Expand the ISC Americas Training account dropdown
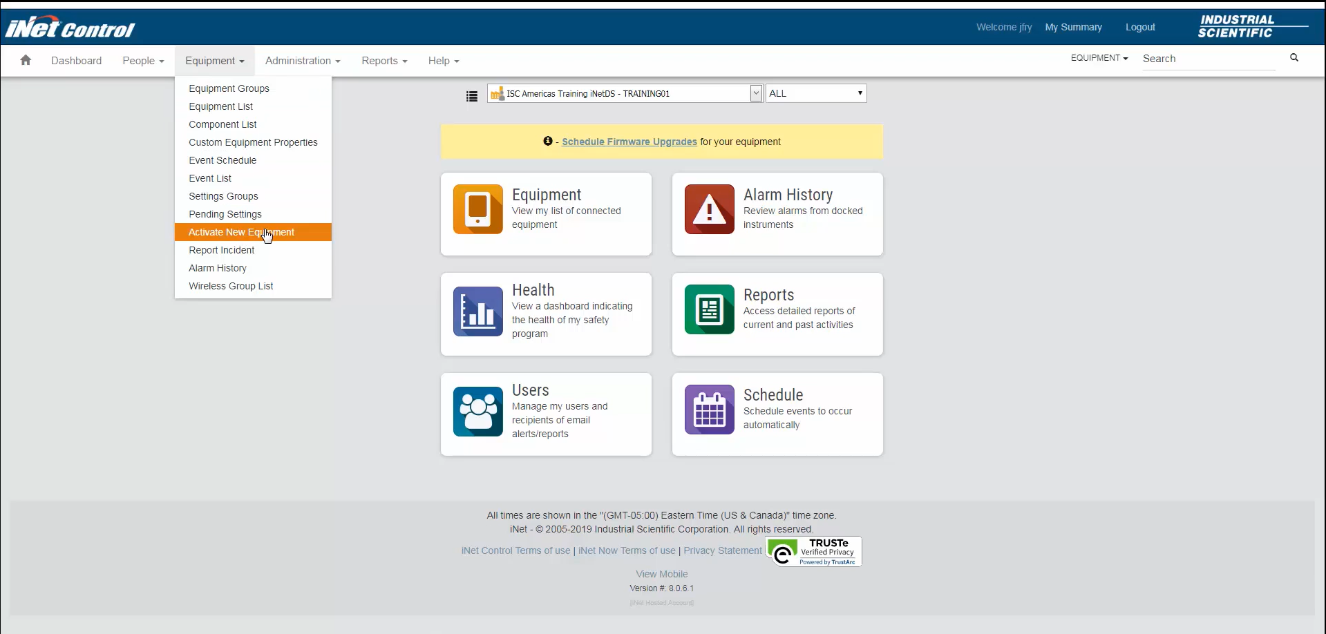The width and height of the screenshot is (1326, 634). pos(755,93)
